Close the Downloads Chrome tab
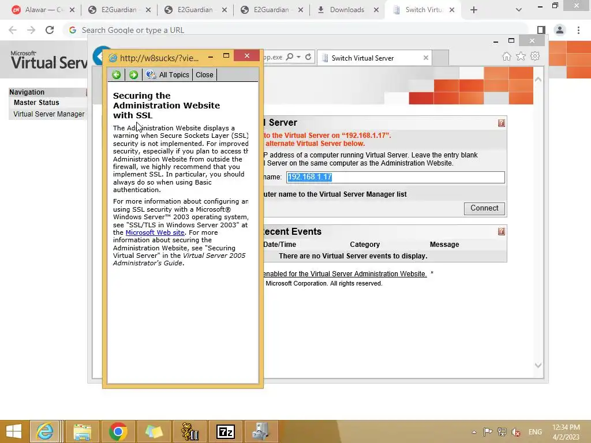The width and height of the screenshot is (591, 443). [376, 10]
